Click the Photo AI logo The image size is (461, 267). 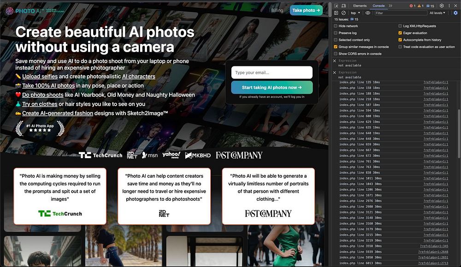(x=35, y=11)
